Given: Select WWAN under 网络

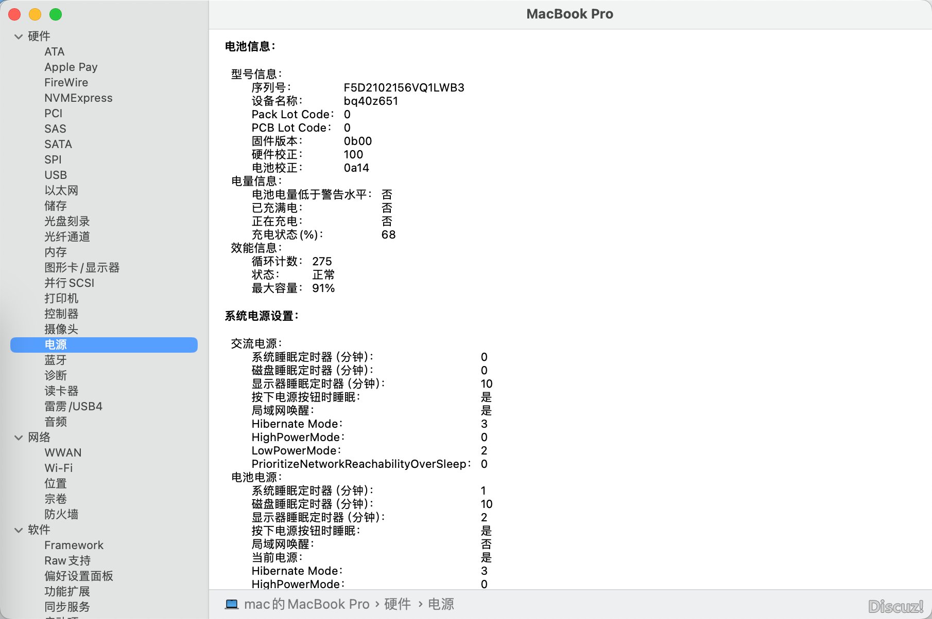Looking at the screenshot, I should point(63,453).
